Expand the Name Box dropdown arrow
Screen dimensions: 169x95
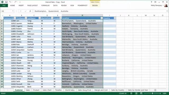tap(13, 11)
